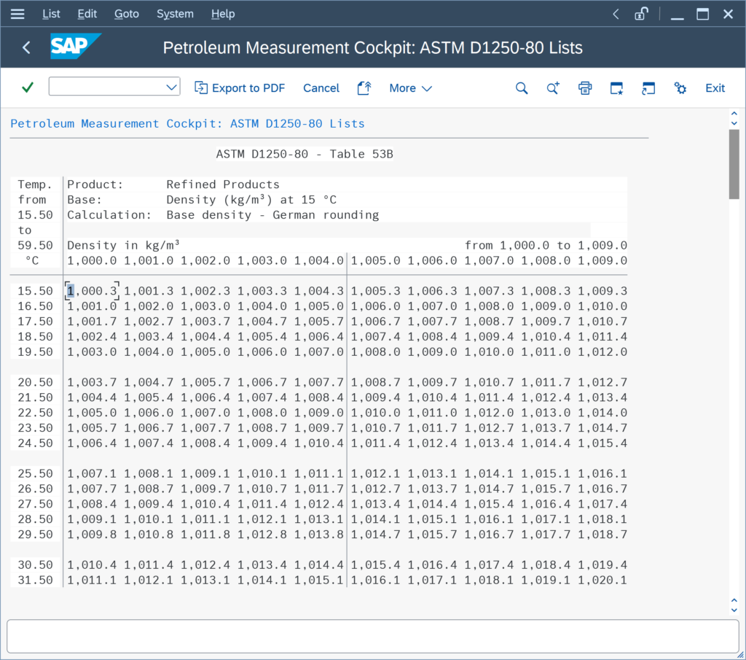Click value 1,007.1 in row 25.50

tap(92, 474)
